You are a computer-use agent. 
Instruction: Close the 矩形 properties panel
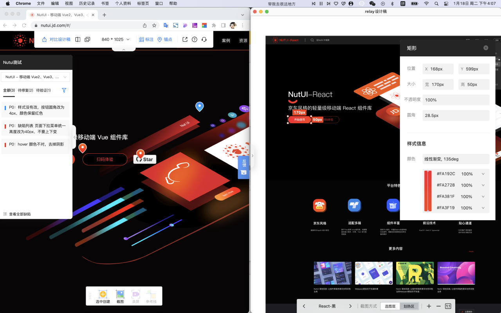point(486,48)
